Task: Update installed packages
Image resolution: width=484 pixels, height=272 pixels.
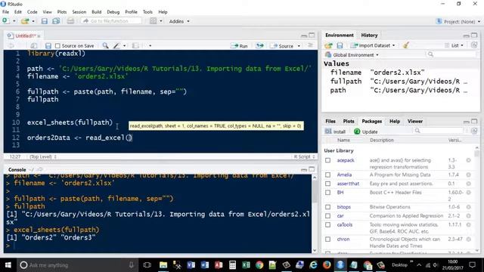Action: (x=366, y=131)
